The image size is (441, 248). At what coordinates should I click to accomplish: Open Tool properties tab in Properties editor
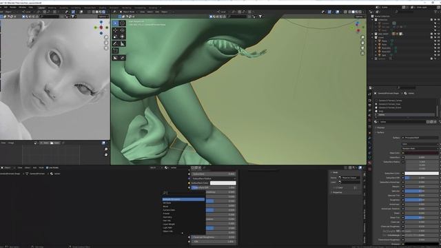(x=369, y=94)
